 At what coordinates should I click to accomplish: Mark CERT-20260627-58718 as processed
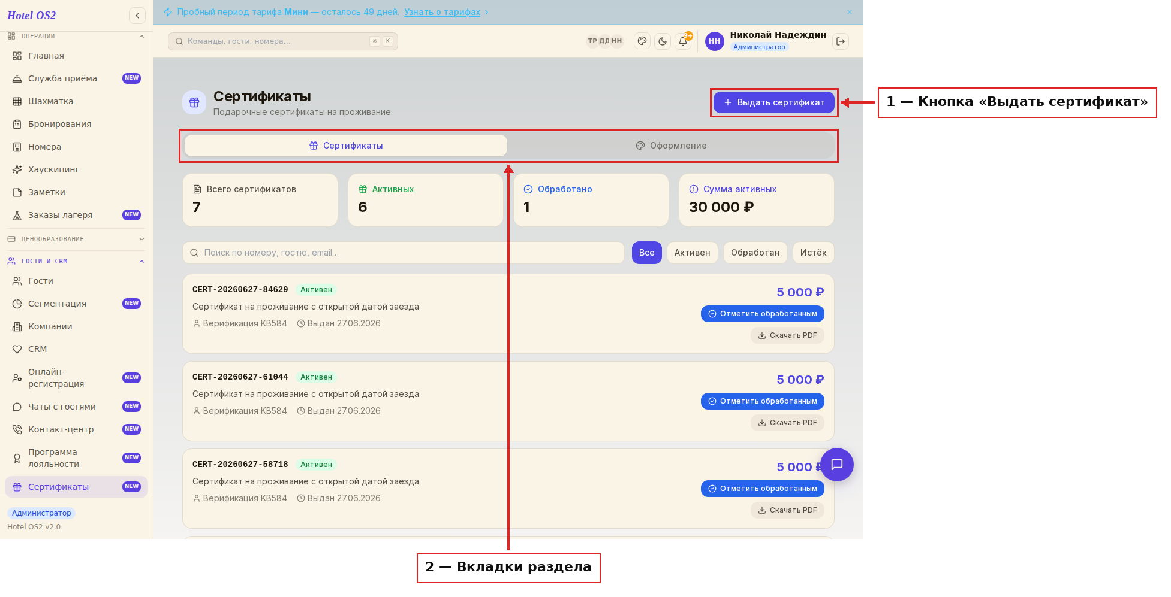click(x=763, y=489)
